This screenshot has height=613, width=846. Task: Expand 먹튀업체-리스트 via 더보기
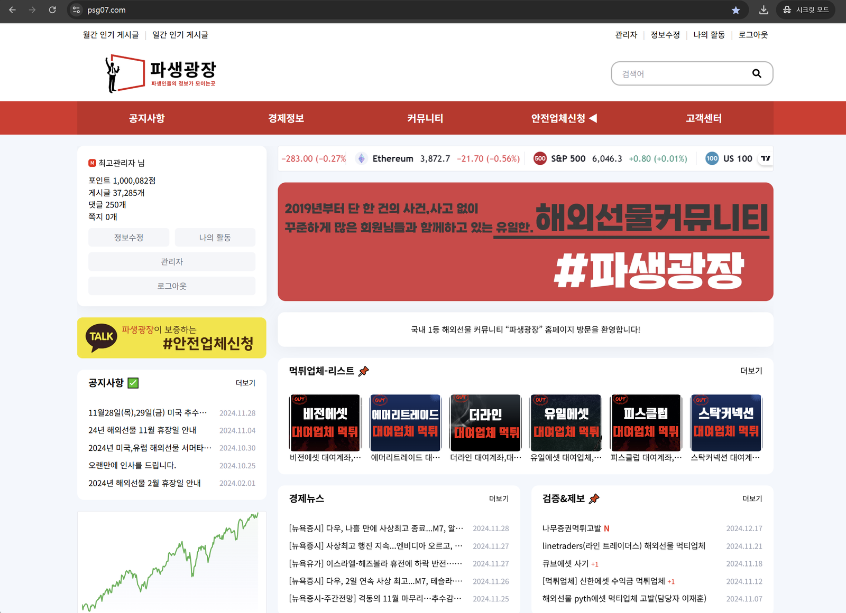pos(751,371)
